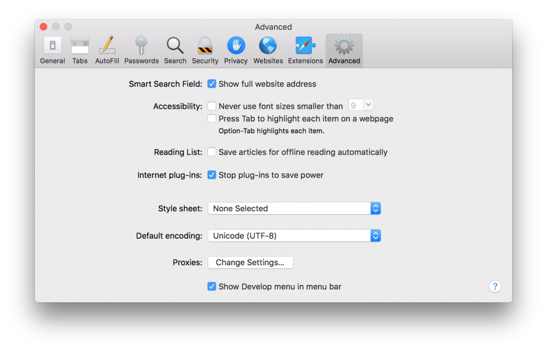Image resolution: width=547 pixels, height=352 pixels.
Task: Open the Extensions puzzle preferences pane
Action: (x=306, y=50)
